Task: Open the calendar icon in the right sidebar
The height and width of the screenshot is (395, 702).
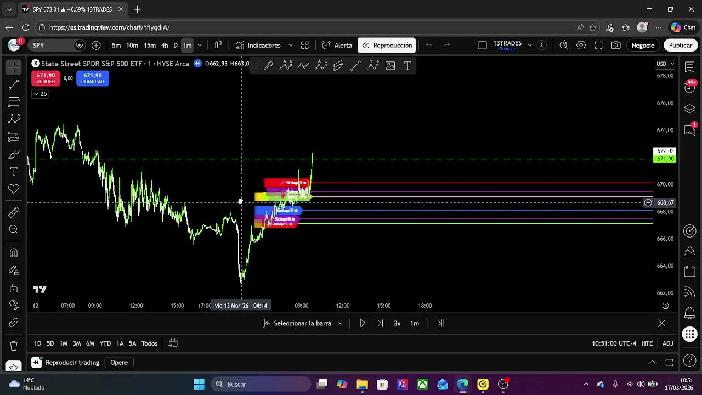Action: [690, 272]
